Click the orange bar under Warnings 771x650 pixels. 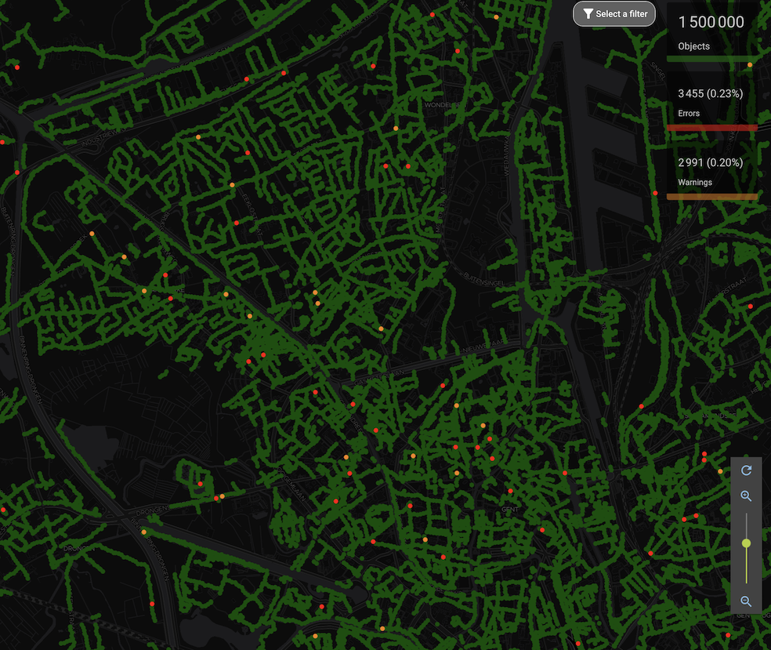click(x=711, y=196)
